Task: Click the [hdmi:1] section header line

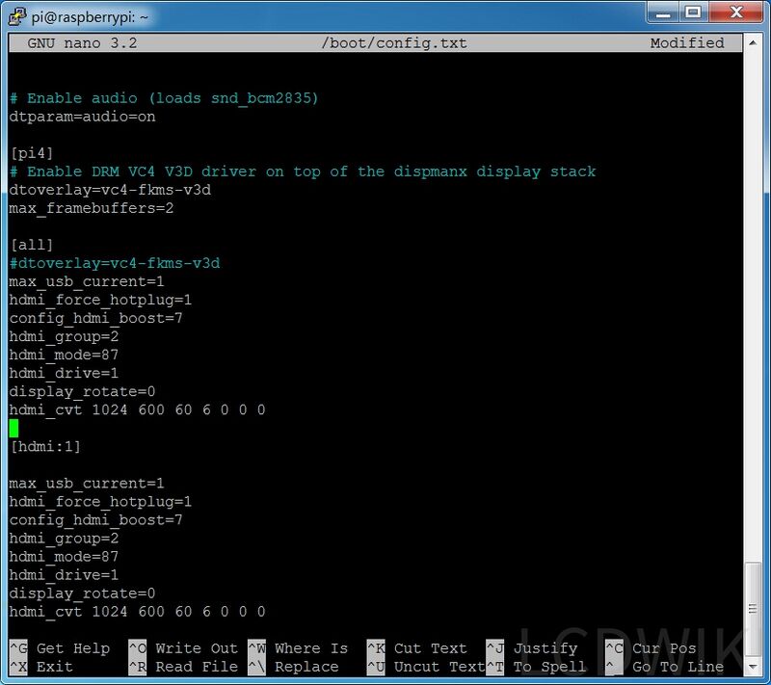Action: [45, 446]
